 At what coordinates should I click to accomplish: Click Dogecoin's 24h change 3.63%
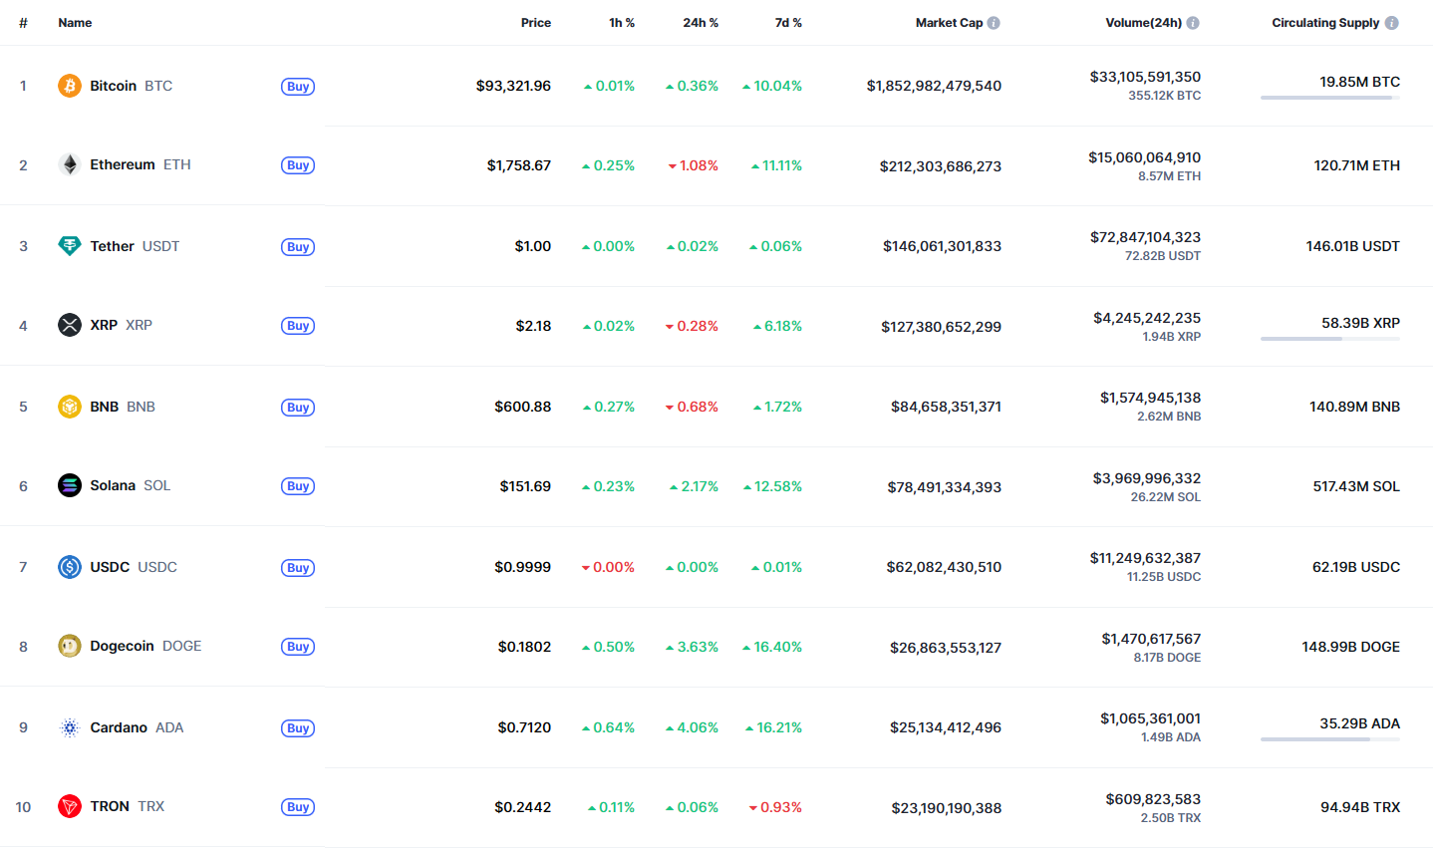tap(692, 647)
